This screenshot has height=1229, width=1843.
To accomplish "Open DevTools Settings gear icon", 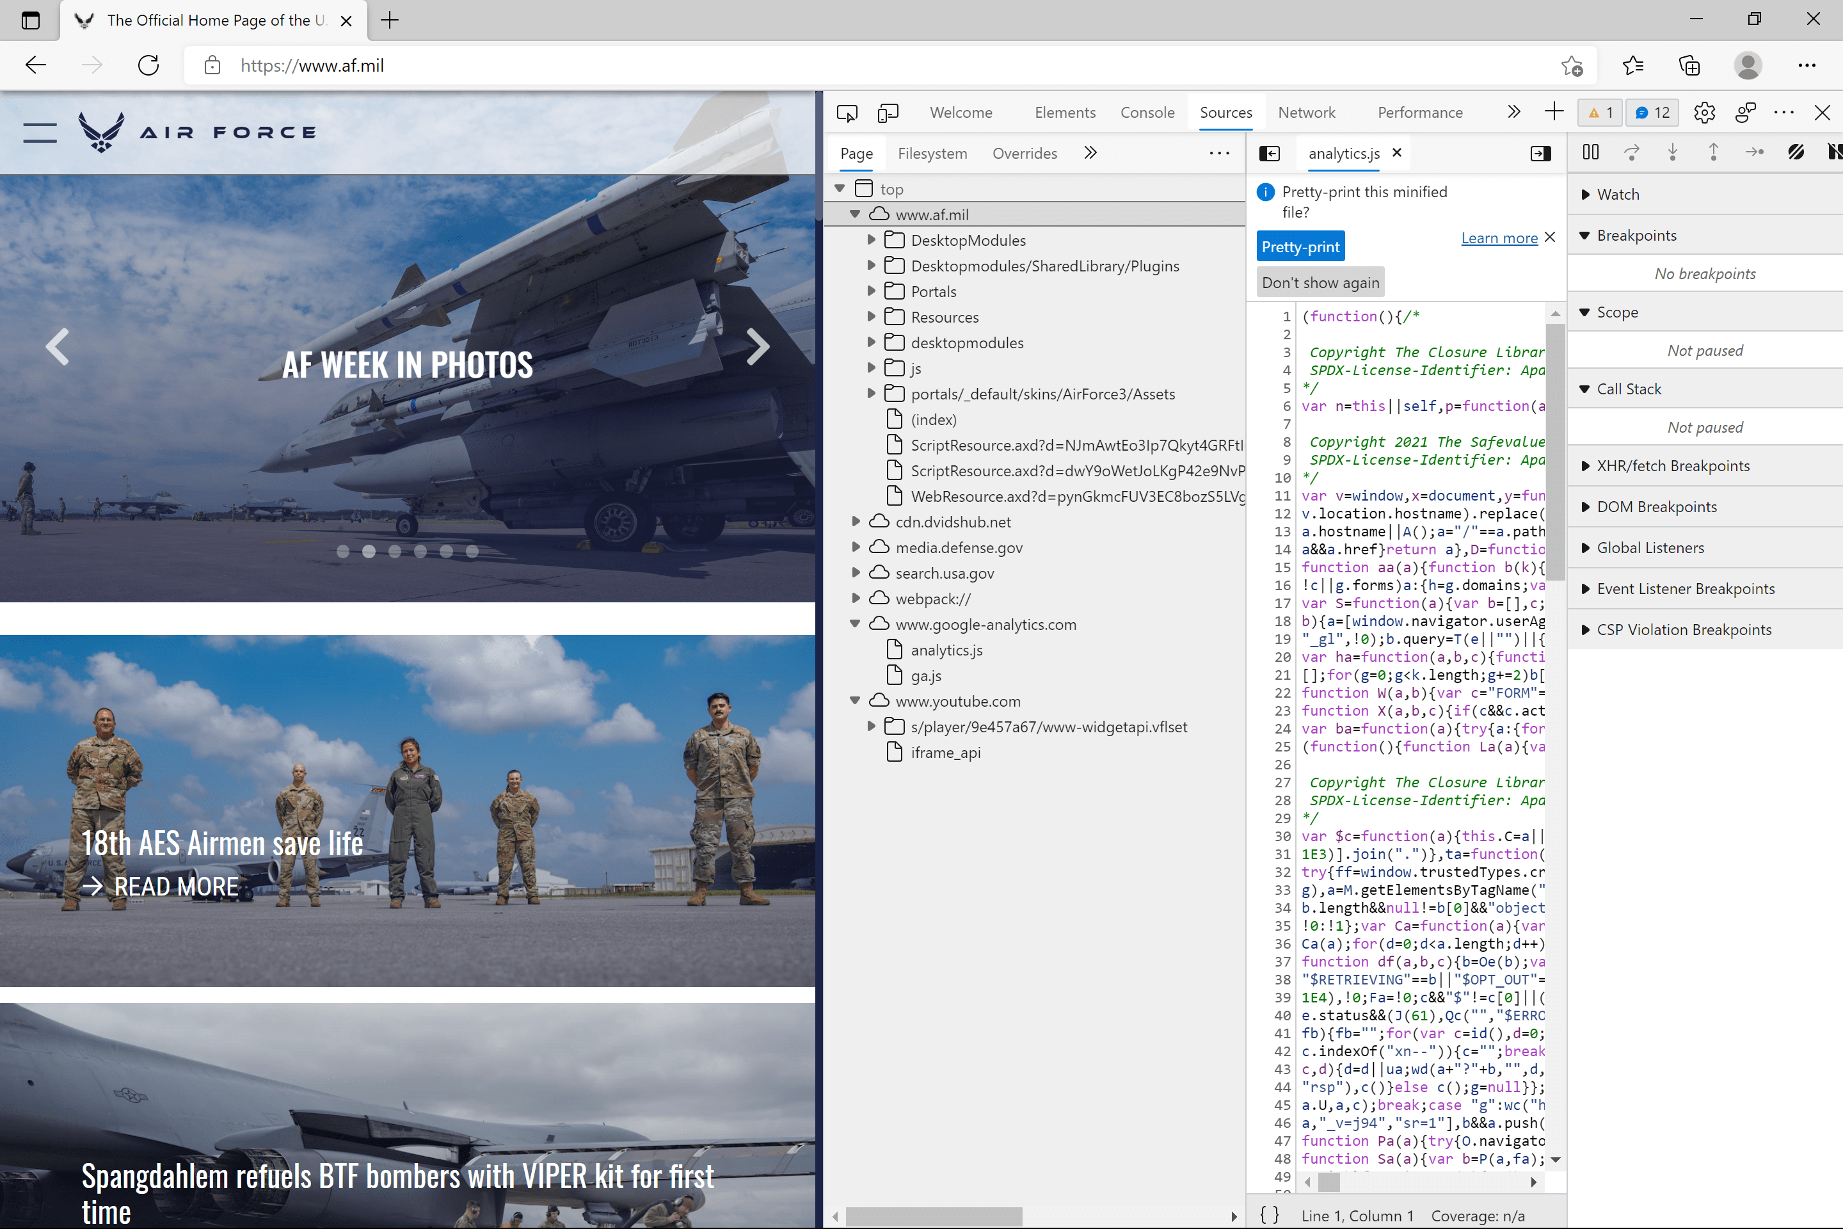I will pos(1703,113).
